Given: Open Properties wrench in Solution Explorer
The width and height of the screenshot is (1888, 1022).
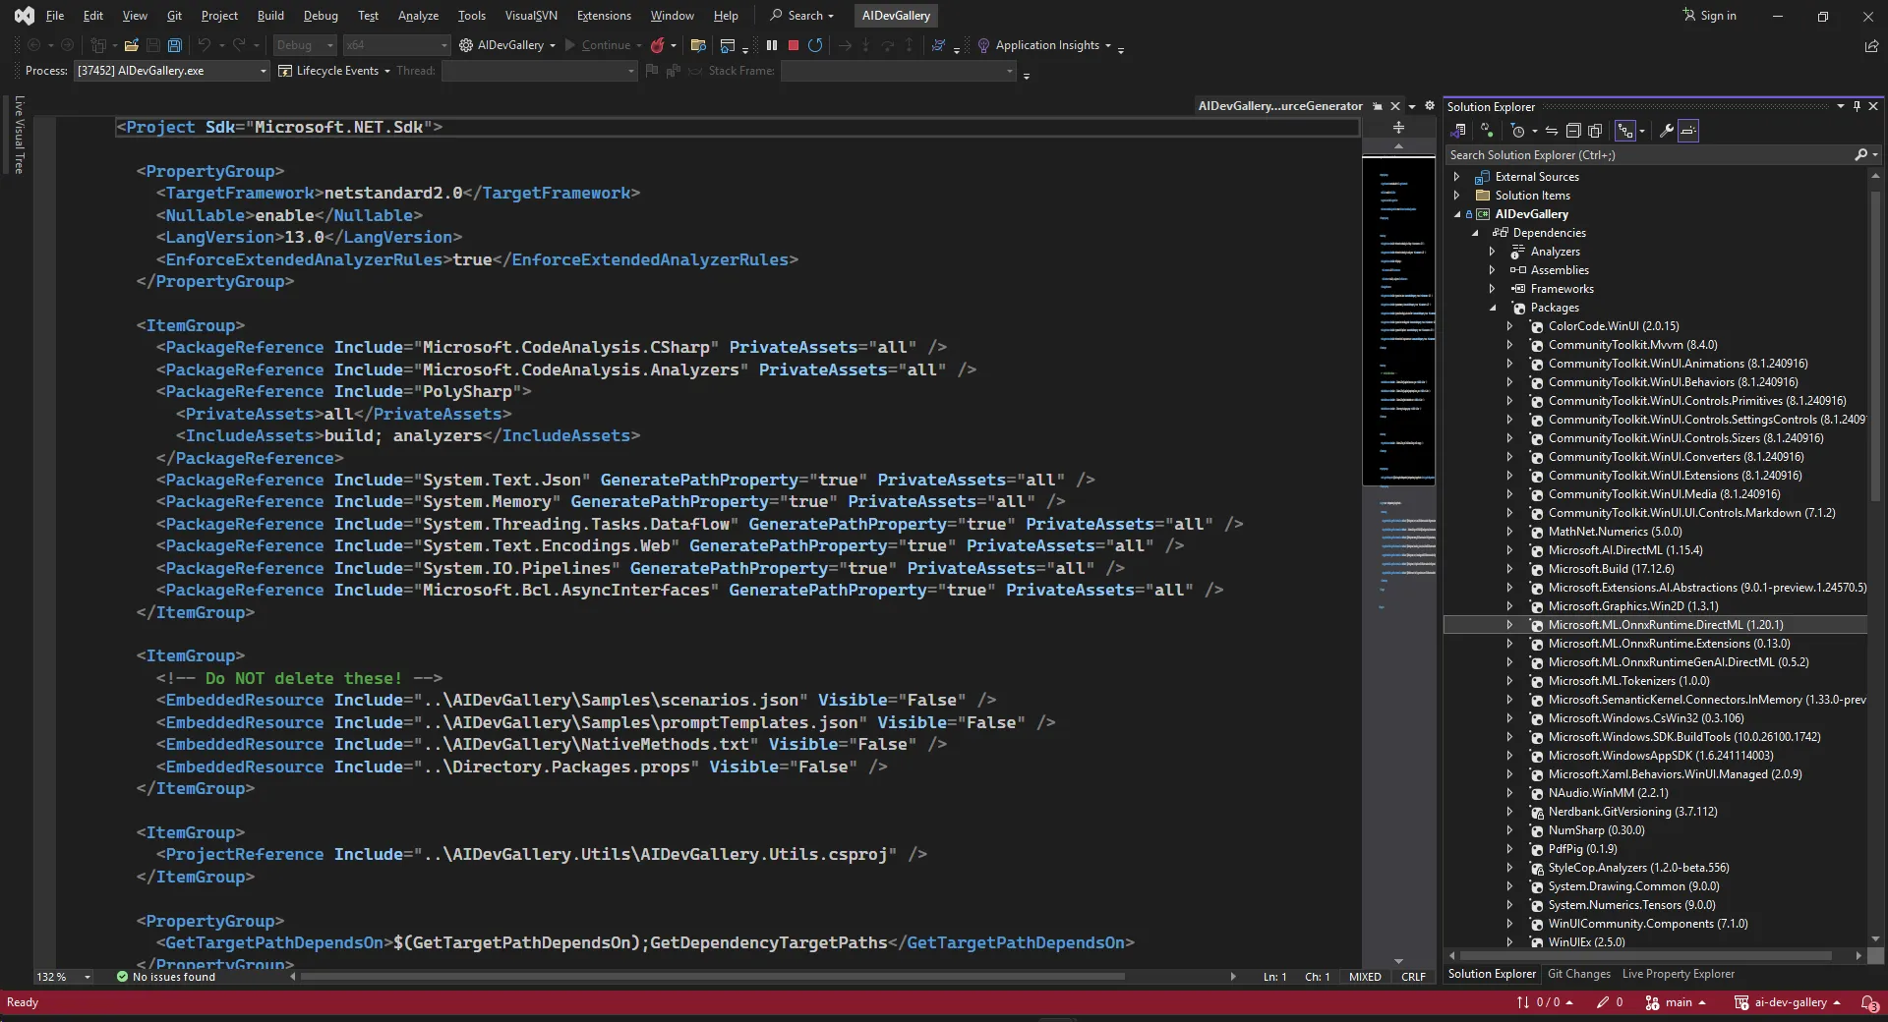Looking at the screenshot, I should click(1666, 131).
